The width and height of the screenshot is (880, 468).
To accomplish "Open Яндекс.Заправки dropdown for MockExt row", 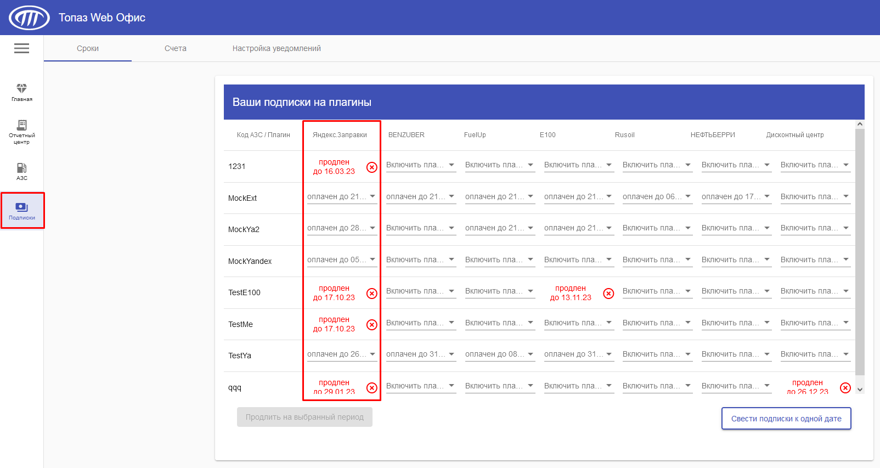I will click(x=342, y=196).
